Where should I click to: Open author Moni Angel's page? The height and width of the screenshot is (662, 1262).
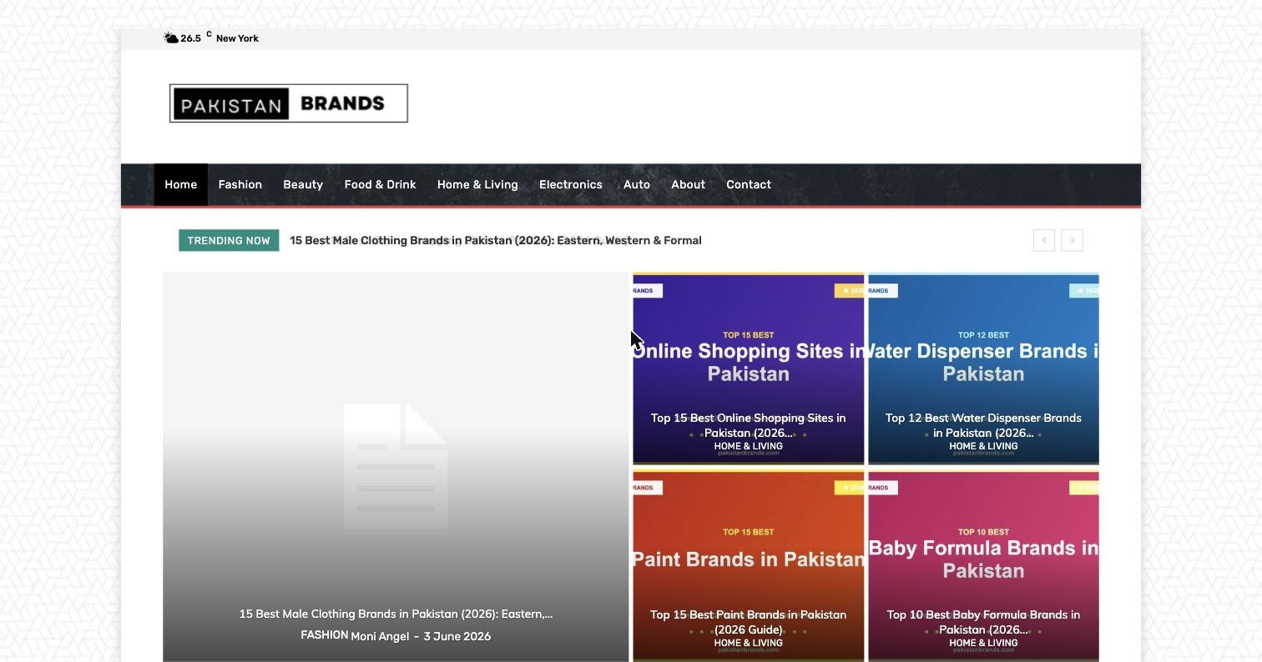coord(380,636)
